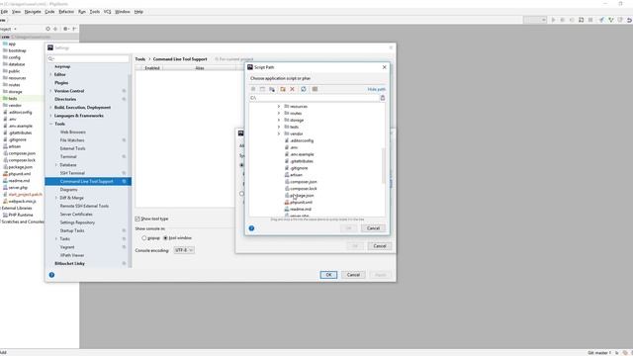Click Cancel in the Script Path dialog
The width and height of the screenshot is (633, 356).
pos(373,228)
